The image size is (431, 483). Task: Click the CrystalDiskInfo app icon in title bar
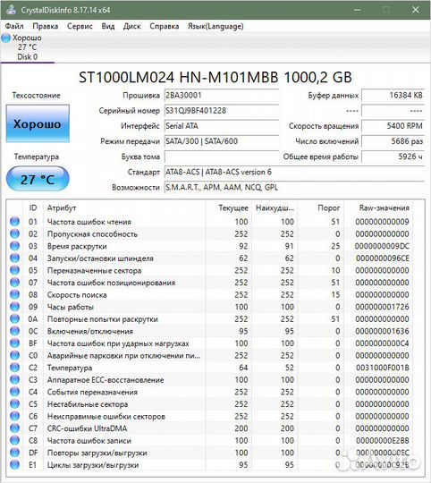(x=11, y=10)
